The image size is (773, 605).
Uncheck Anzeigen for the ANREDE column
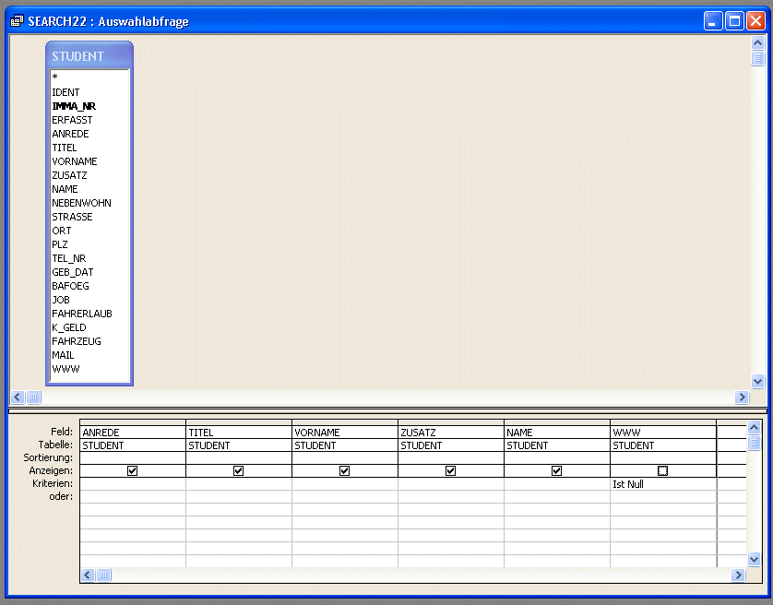[132, 471]
